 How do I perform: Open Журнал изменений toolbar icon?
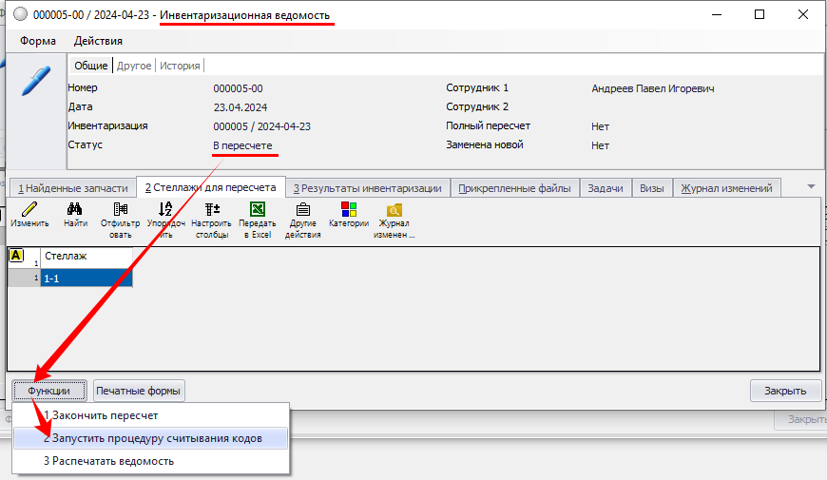pos(394,211)
